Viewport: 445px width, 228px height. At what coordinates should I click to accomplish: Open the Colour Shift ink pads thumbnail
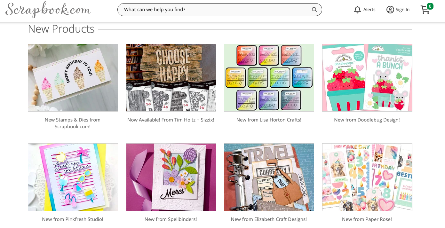pos(269,78)
